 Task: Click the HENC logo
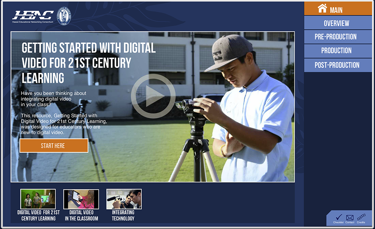pos(33,16)
